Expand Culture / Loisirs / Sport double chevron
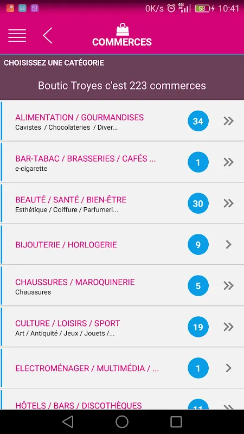The image size is (244, 434). 229,327
